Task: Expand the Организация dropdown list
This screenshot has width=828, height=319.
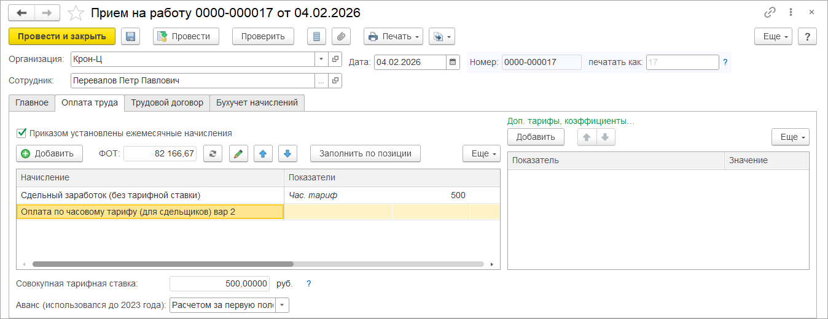Action: (x=322, y=60)
